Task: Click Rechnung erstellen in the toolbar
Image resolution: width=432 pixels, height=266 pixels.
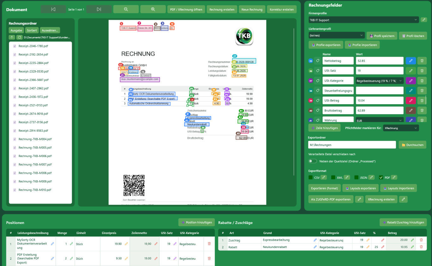Action: click(x=222, y=9)
